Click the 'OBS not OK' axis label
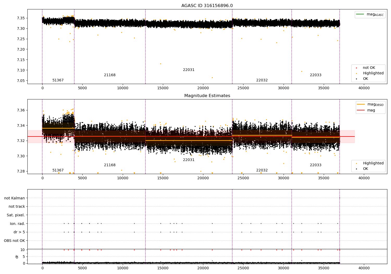Image resolution: width=391 pixels, height=274 pixels. point(14,241)
